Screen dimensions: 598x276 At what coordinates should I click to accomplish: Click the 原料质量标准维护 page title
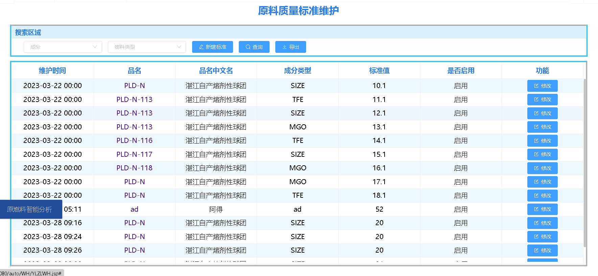(x=298, y=11)
